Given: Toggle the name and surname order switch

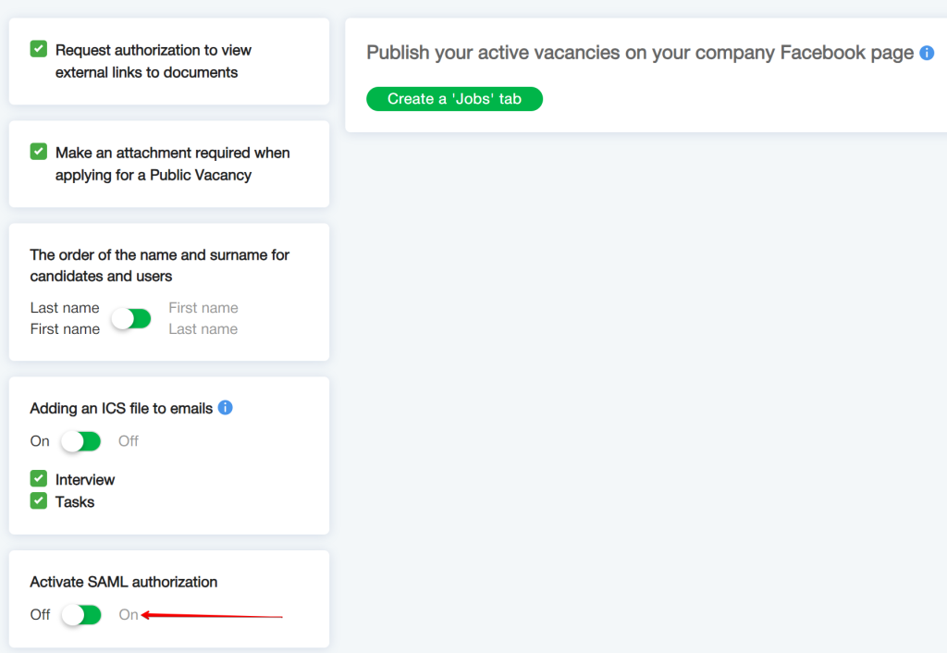Looking at the screenshot, I should (131, 317).
